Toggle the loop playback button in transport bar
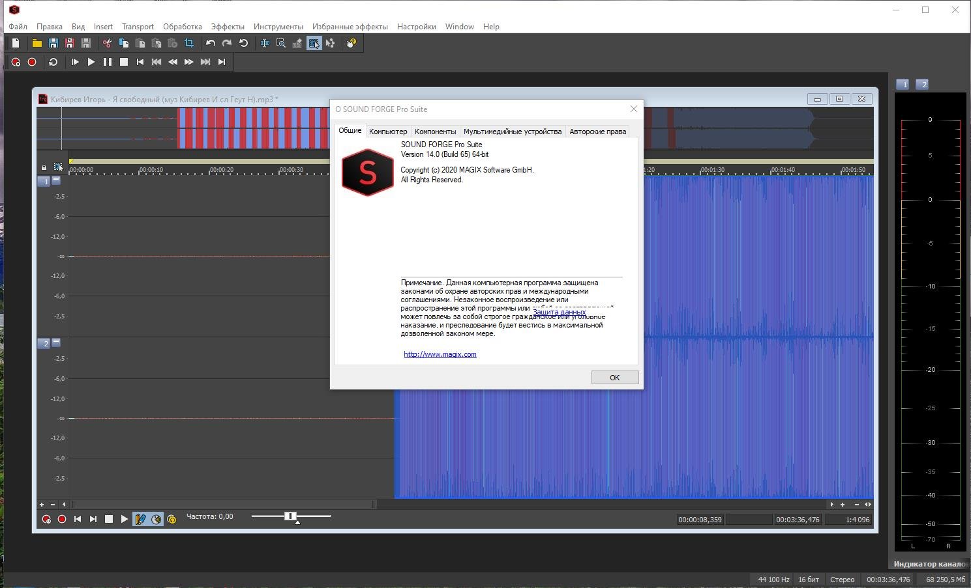This screenshot has width=971, height=588. 53,63
